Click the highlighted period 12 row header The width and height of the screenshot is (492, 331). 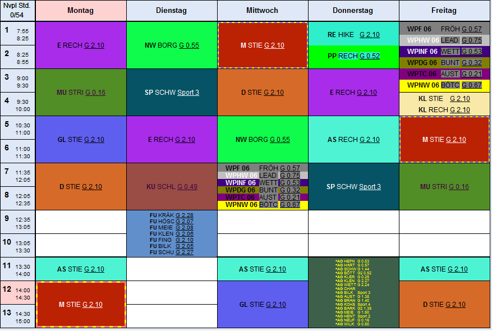(17, 293)
